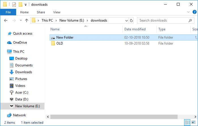The height and width of the screenshot is (126, 198).
Task: Open the Help question mark icon
Action: click(x=195, y=12)
